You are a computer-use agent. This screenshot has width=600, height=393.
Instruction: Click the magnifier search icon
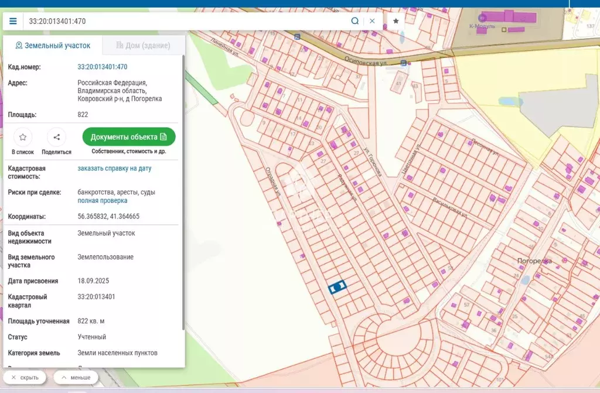tap(354, 21)
